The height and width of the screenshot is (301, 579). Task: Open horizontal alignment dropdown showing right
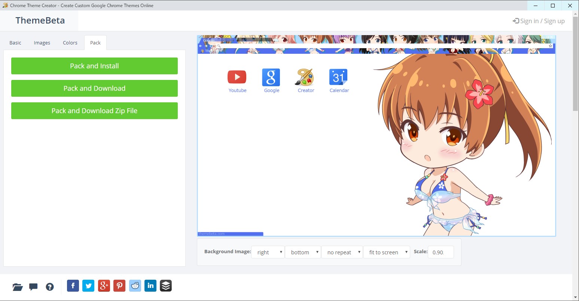[268, 252]
